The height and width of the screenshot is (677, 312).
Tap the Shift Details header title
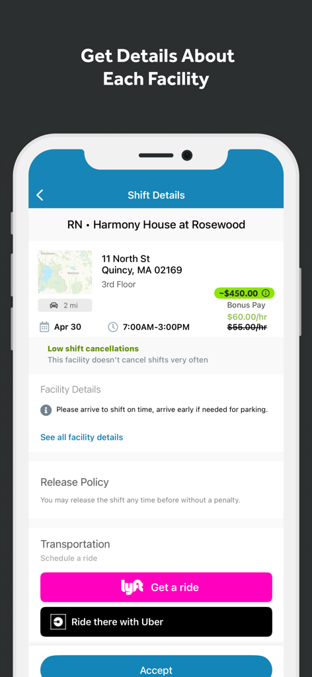point(156,195)
